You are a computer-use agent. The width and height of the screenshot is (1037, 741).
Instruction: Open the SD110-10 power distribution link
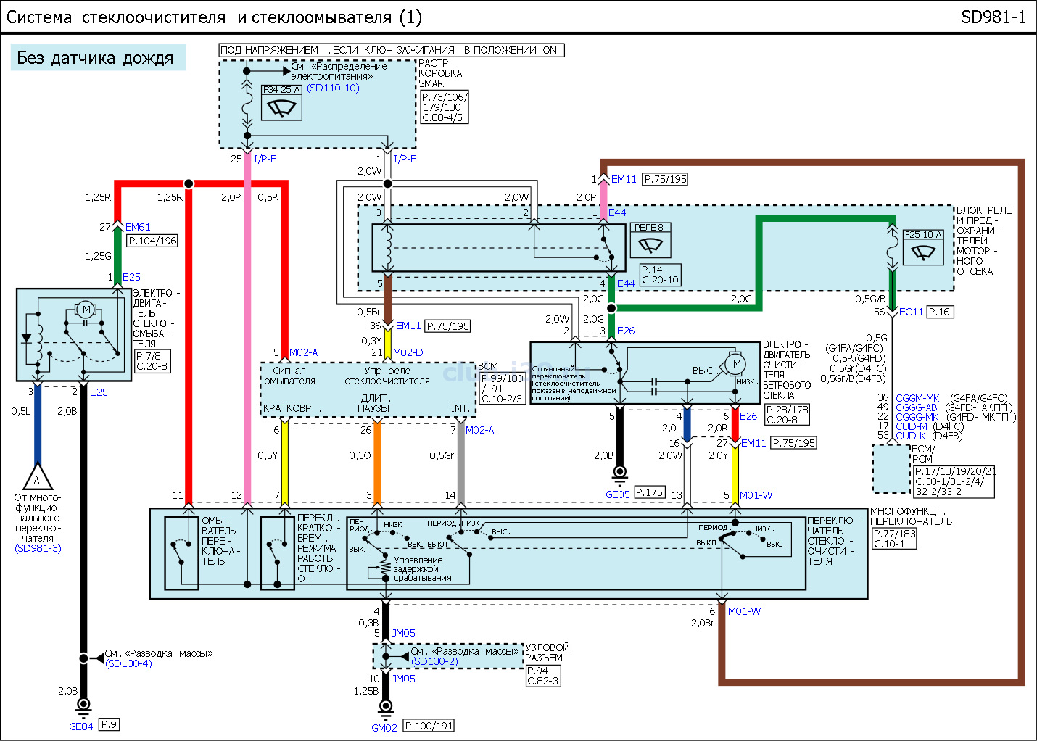pos(333,88)
